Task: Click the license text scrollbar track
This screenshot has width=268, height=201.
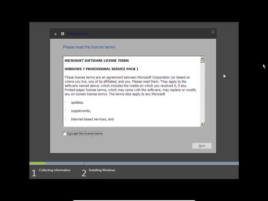Action: [202, 92]
